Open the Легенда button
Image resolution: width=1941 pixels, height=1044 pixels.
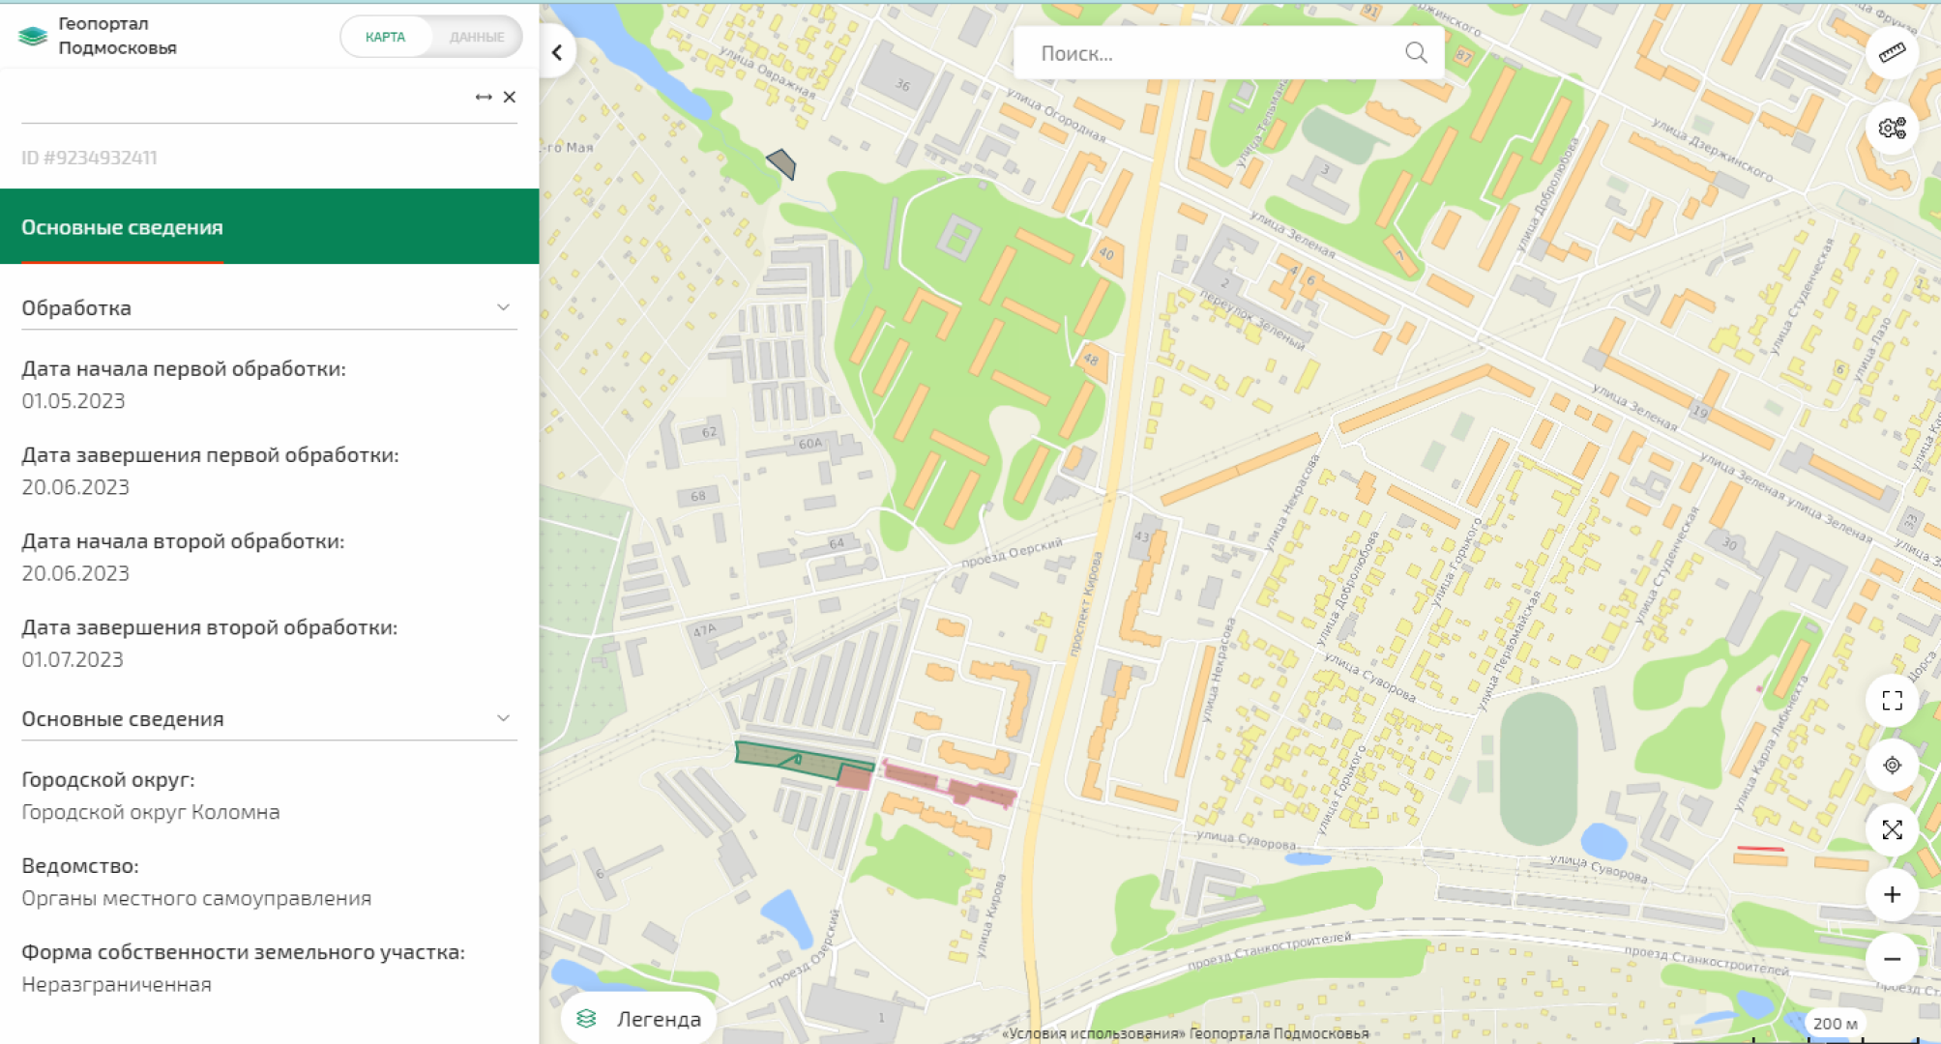click(x=639, y=1019)
